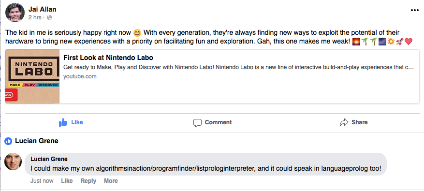424x191 pixels.
Task: Open First Look at Nintendo Labo title
Action: click(x=108, y=58)
